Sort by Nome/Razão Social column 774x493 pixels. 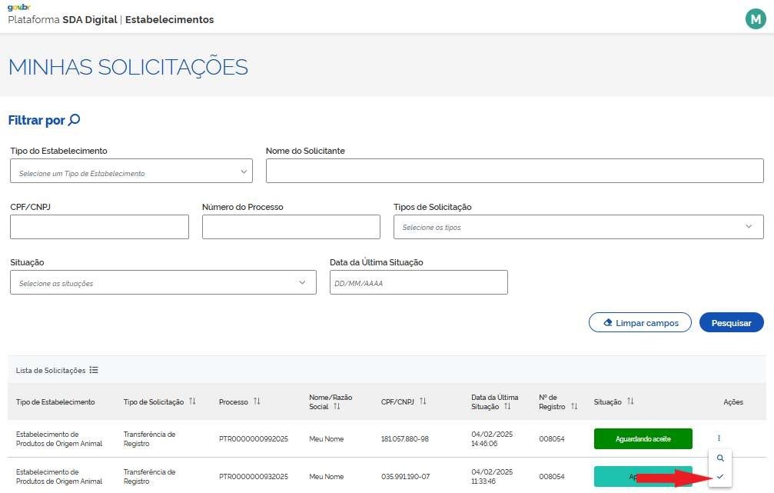[337, 406]
